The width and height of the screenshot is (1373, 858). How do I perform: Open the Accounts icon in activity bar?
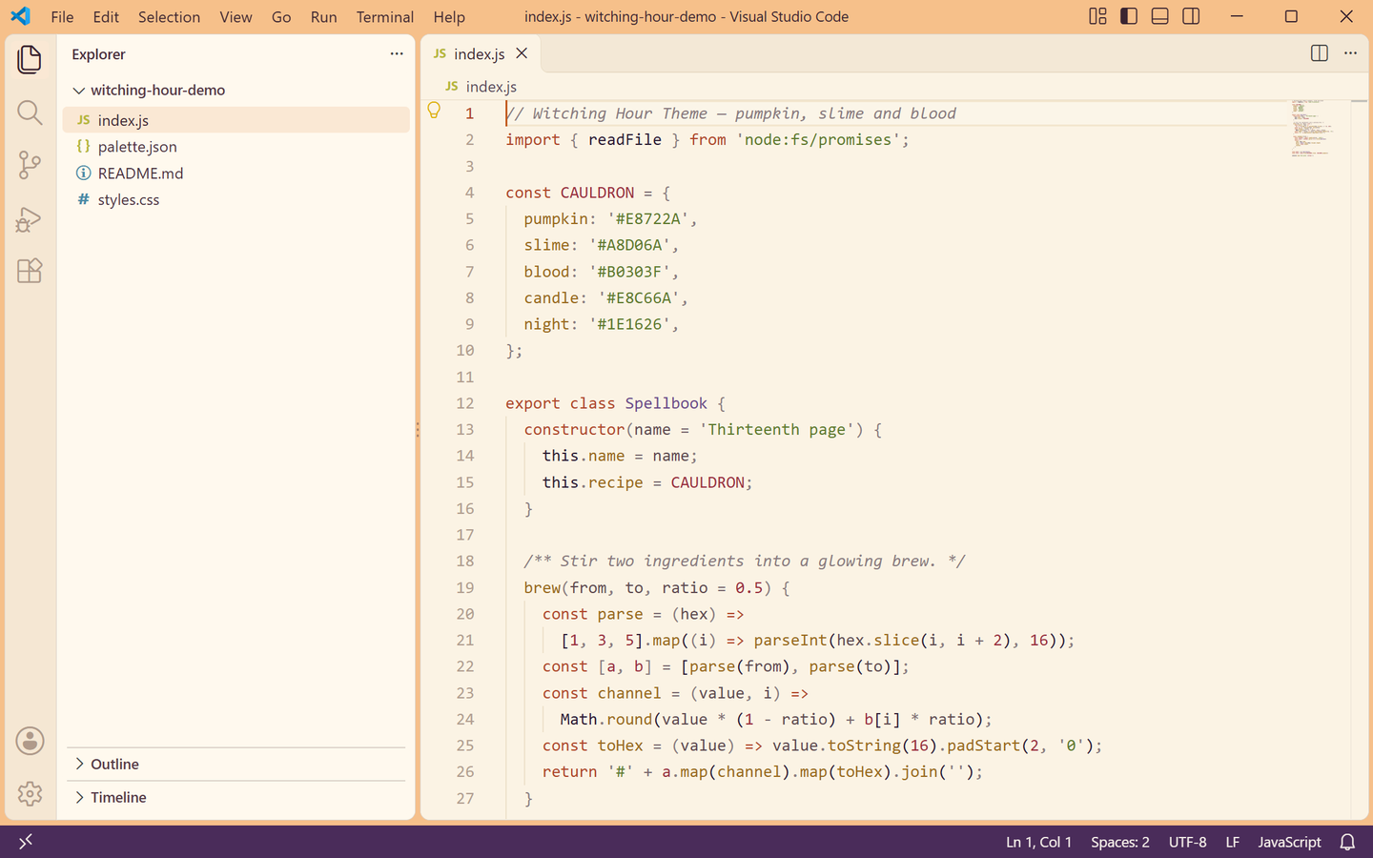click(x=30, y=741)
